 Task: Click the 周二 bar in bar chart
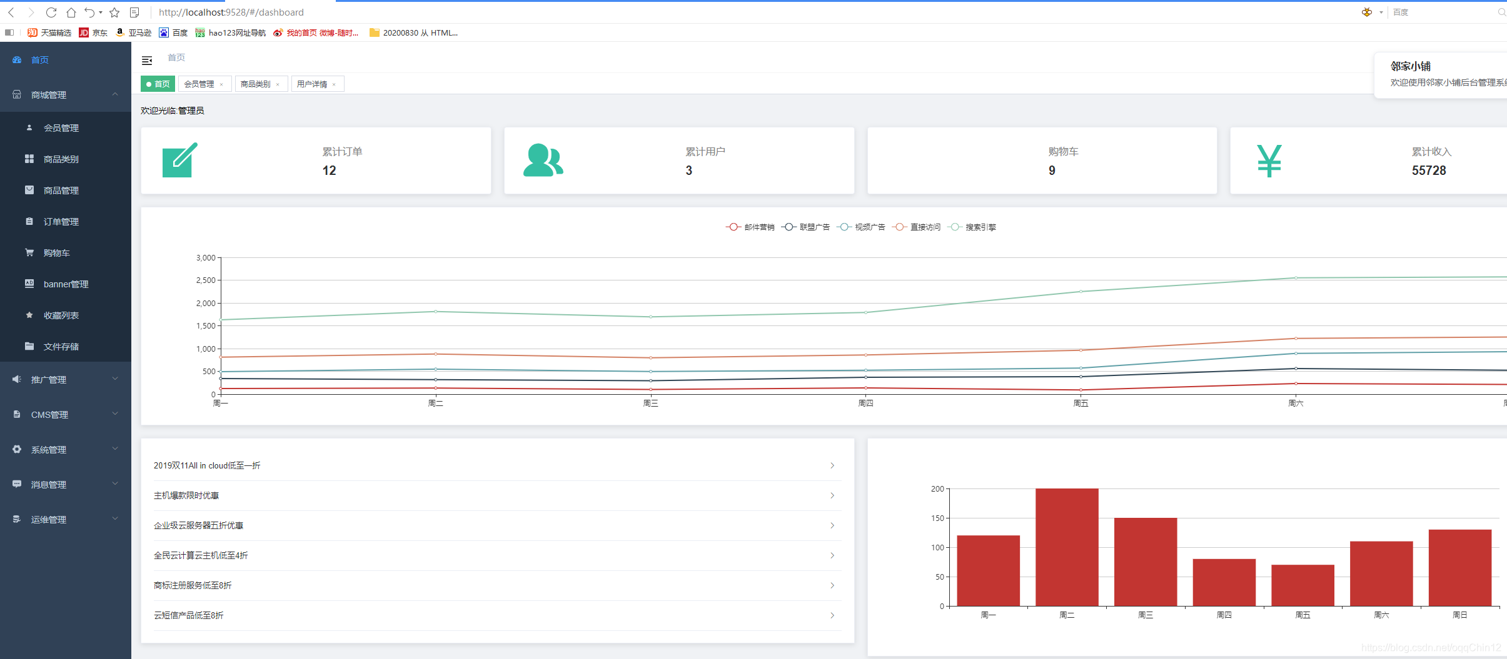point(1067,547)
